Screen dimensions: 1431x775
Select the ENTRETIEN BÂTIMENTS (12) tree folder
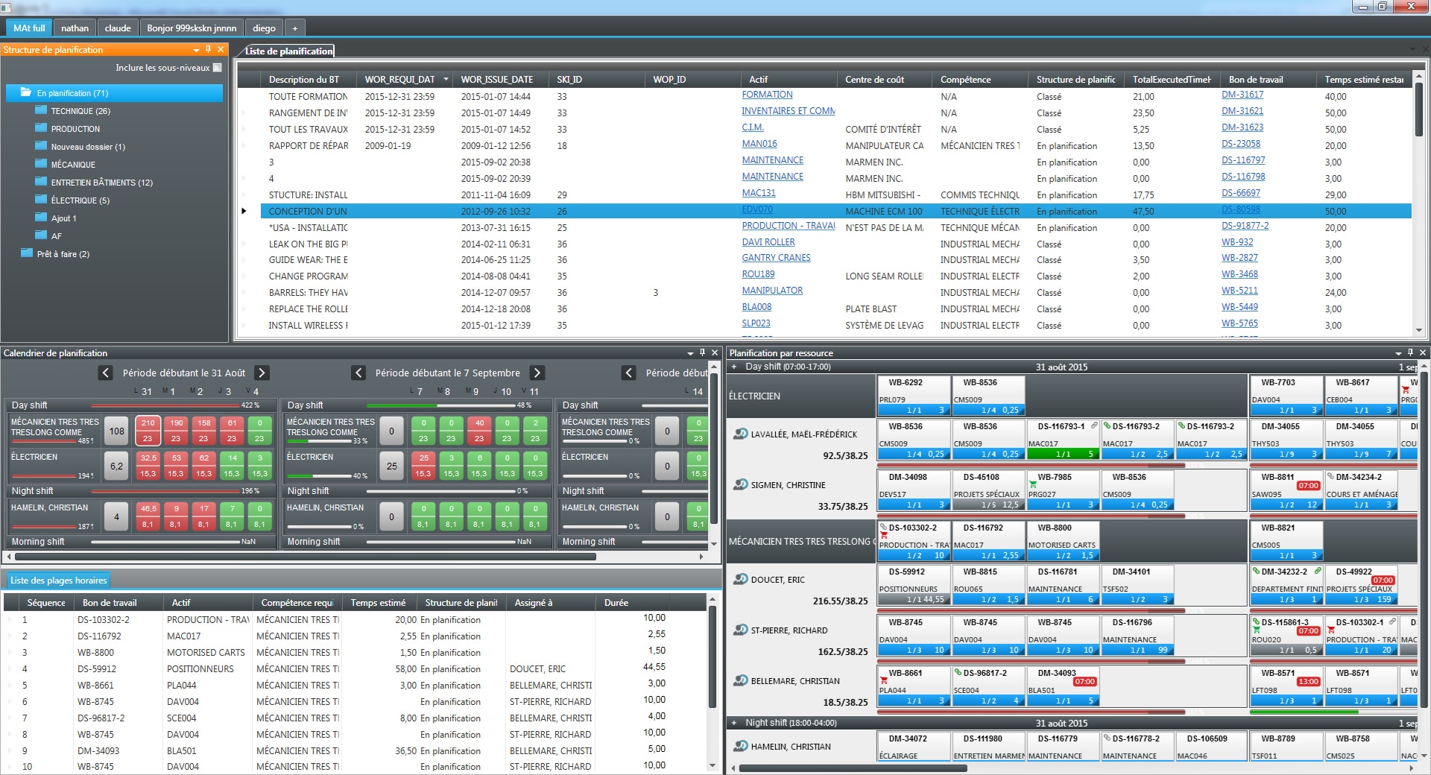(101, 183)
